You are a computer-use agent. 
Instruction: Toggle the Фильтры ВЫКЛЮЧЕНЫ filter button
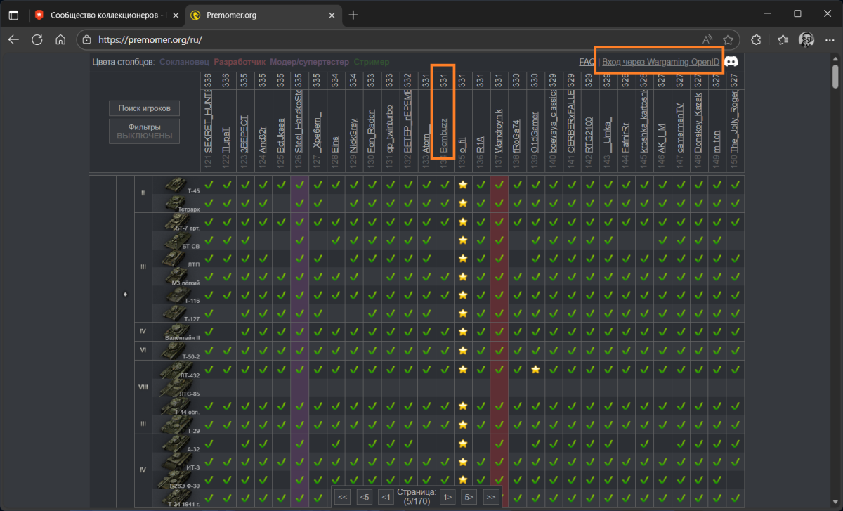click(x=144, y=131)
